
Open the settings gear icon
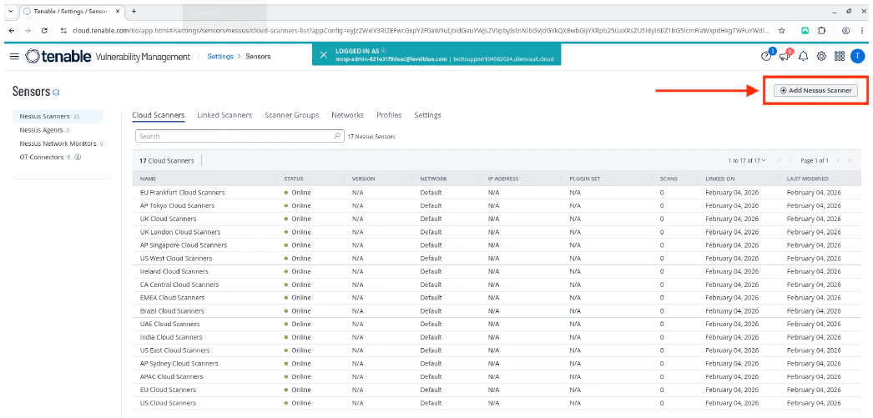(x=820, y=56)
